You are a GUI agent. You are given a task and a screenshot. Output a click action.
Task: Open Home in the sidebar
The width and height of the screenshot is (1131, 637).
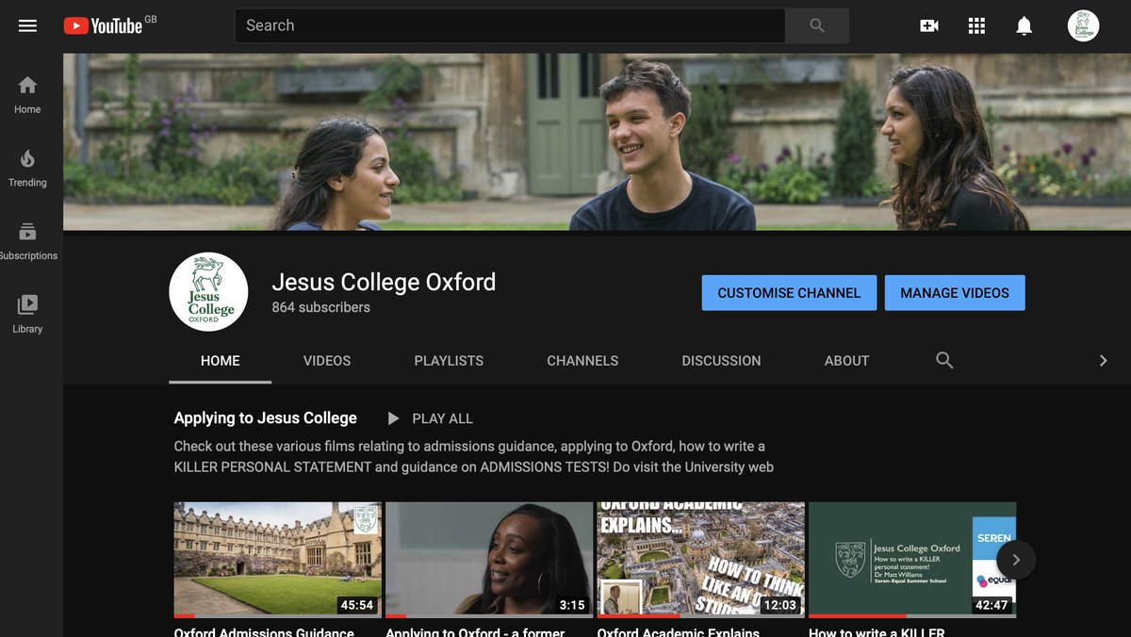click(27, 94)
